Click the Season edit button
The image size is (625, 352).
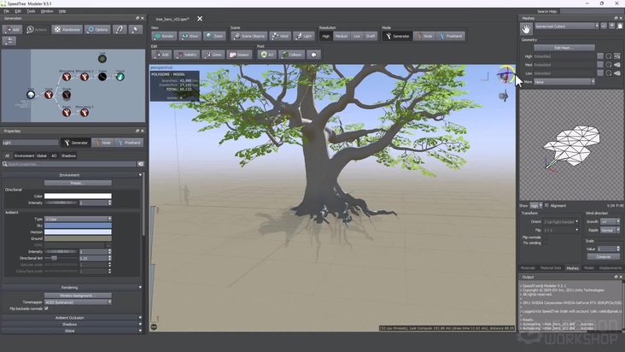coord(240,55)
